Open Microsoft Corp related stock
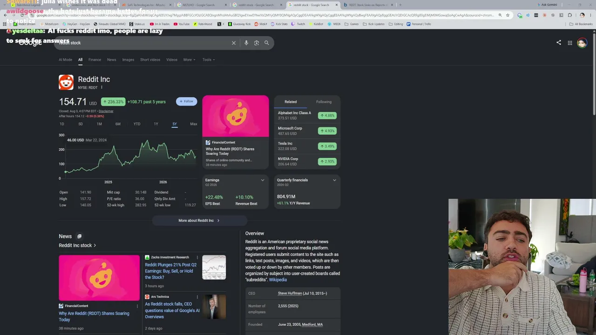Viewport: 596px width, 335px height. pos(307,131)
